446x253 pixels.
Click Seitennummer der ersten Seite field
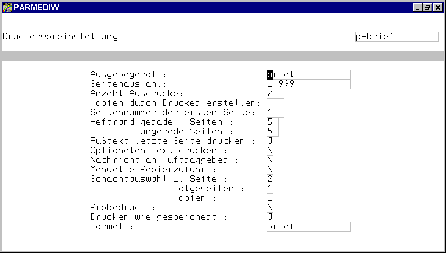pyautogui.click(x=275, y=113)
